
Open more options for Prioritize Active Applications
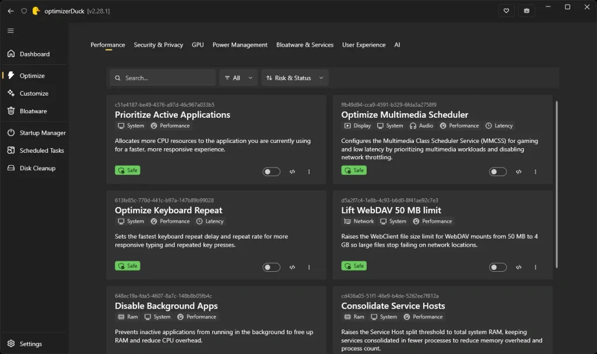309,171
